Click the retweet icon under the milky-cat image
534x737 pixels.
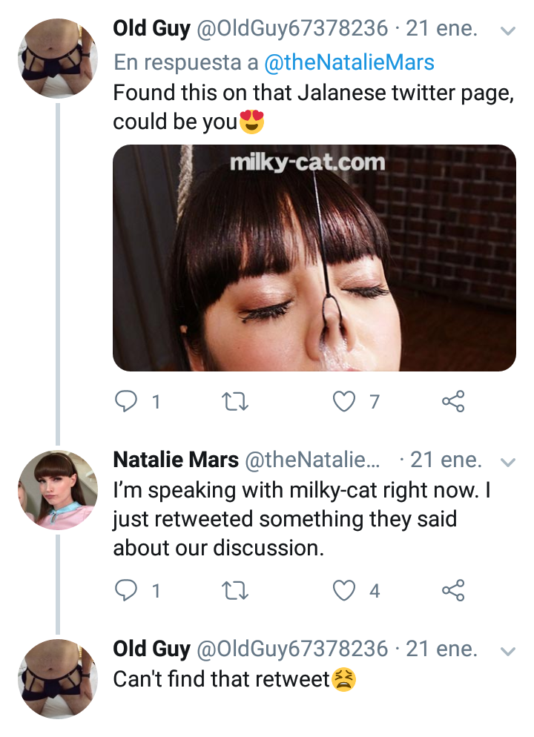point(236,402)
